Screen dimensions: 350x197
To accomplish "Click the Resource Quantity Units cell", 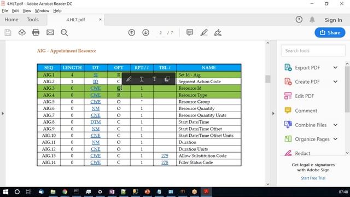I will 209,115.
